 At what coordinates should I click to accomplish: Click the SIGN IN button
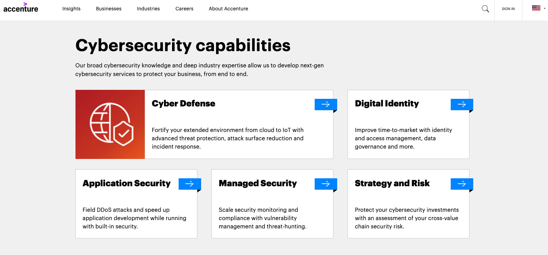(x=508, y=9)
